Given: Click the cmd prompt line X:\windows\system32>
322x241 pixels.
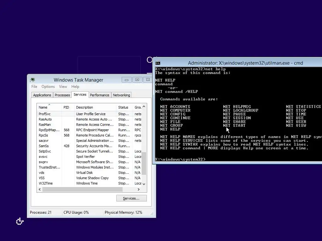Looking at the screenshot, I should point(180,159).
